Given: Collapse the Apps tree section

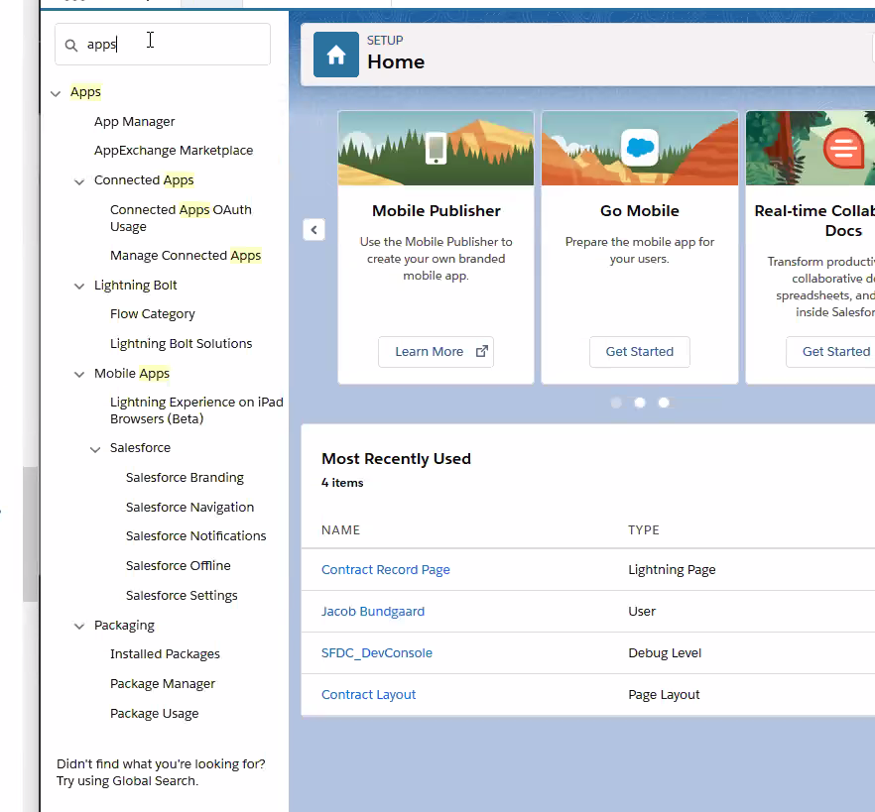Looking at the screenshot, I should point(56,93).
